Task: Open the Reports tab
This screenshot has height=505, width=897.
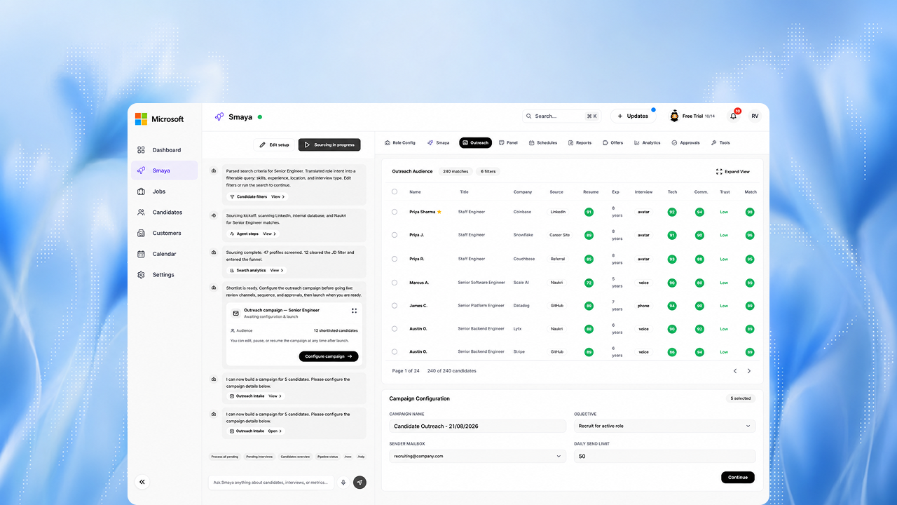Action: tap(580, 143)
